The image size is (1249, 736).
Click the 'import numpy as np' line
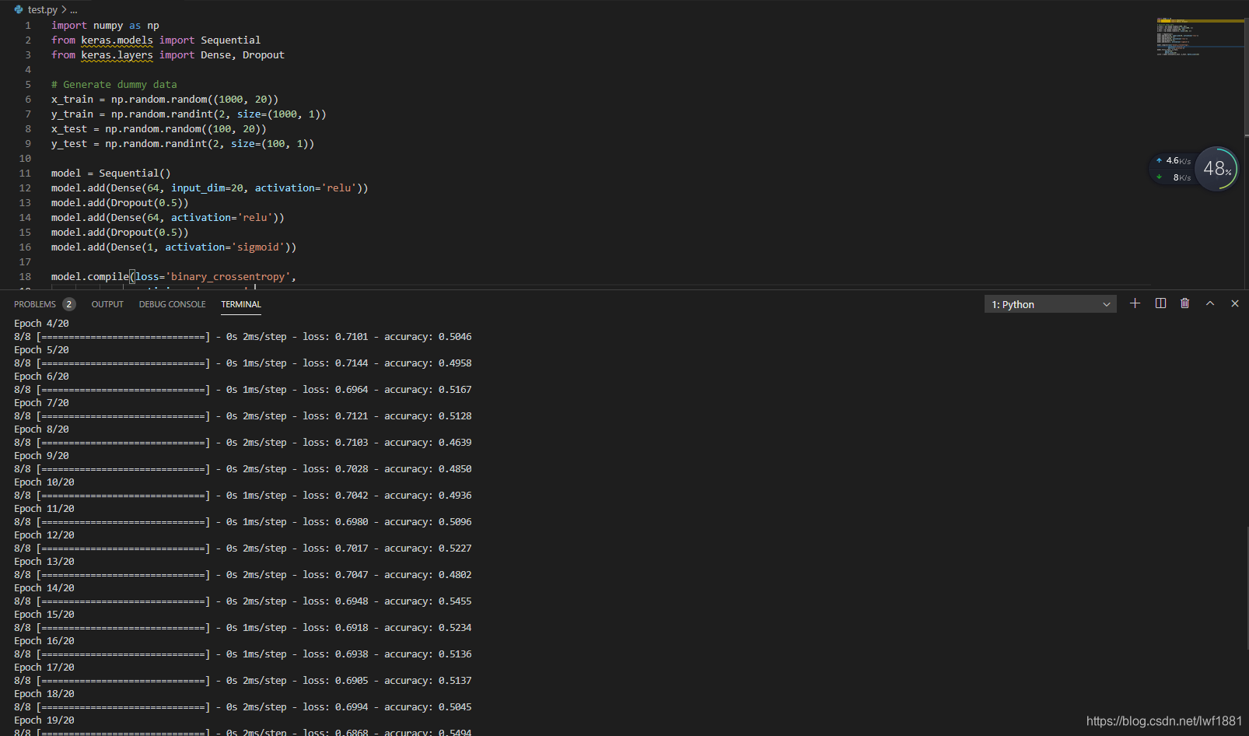(x=105, y=25)
